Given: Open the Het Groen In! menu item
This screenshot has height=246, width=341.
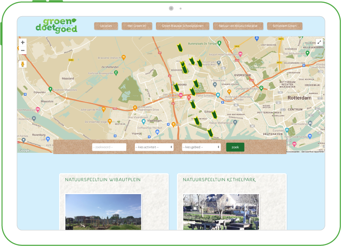Looking at the screenshot, I should point(138,25).
